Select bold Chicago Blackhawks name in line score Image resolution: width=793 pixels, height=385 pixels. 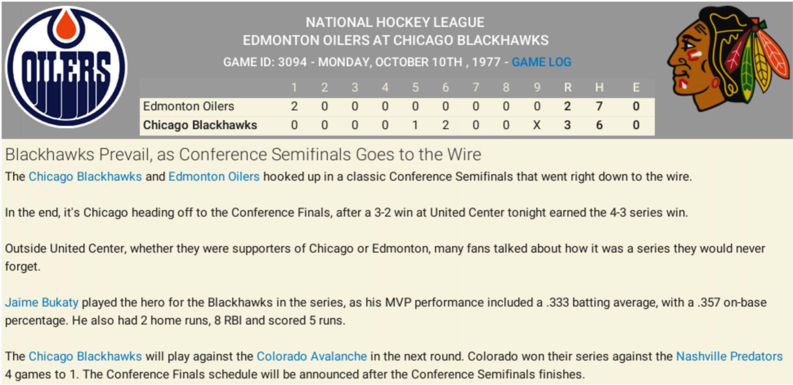click(x=200, y=125)
